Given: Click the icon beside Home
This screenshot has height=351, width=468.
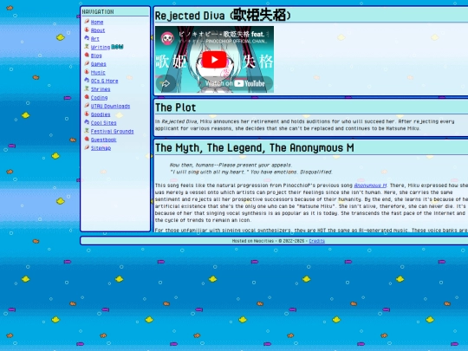Looking at the screenshot, I should point(87,21).
